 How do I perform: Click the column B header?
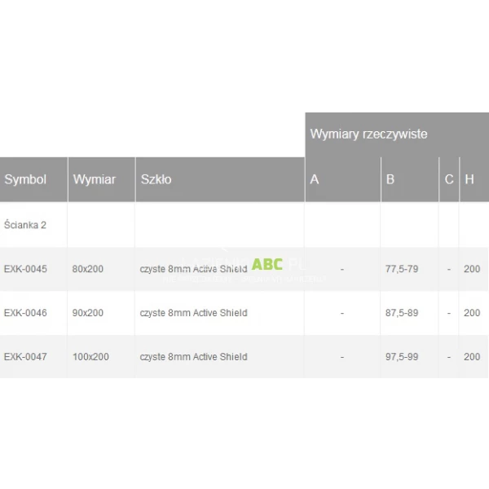click(390, 179)
